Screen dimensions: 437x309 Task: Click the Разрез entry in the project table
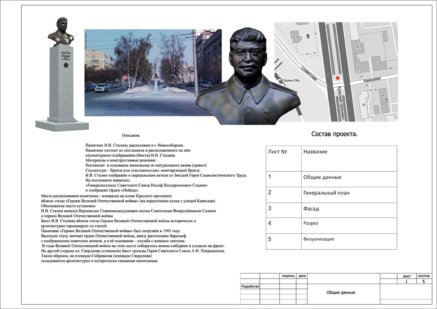click(310, 223)
